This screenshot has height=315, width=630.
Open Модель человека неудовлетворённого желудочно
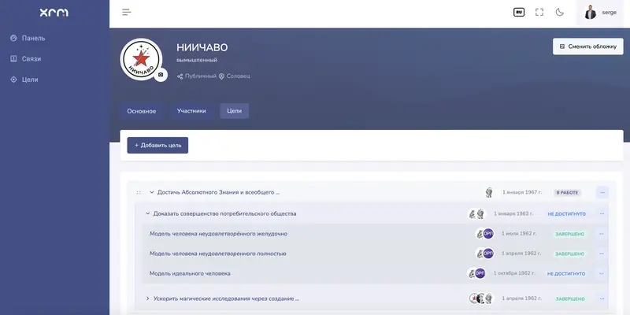pos(218,234)
